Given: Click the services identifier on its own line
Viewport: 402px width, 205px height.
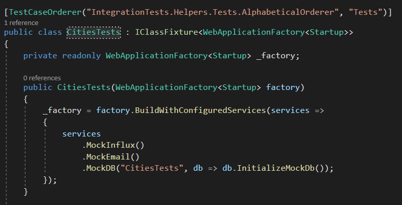Looking at the screenshot, I should [82, 134].
